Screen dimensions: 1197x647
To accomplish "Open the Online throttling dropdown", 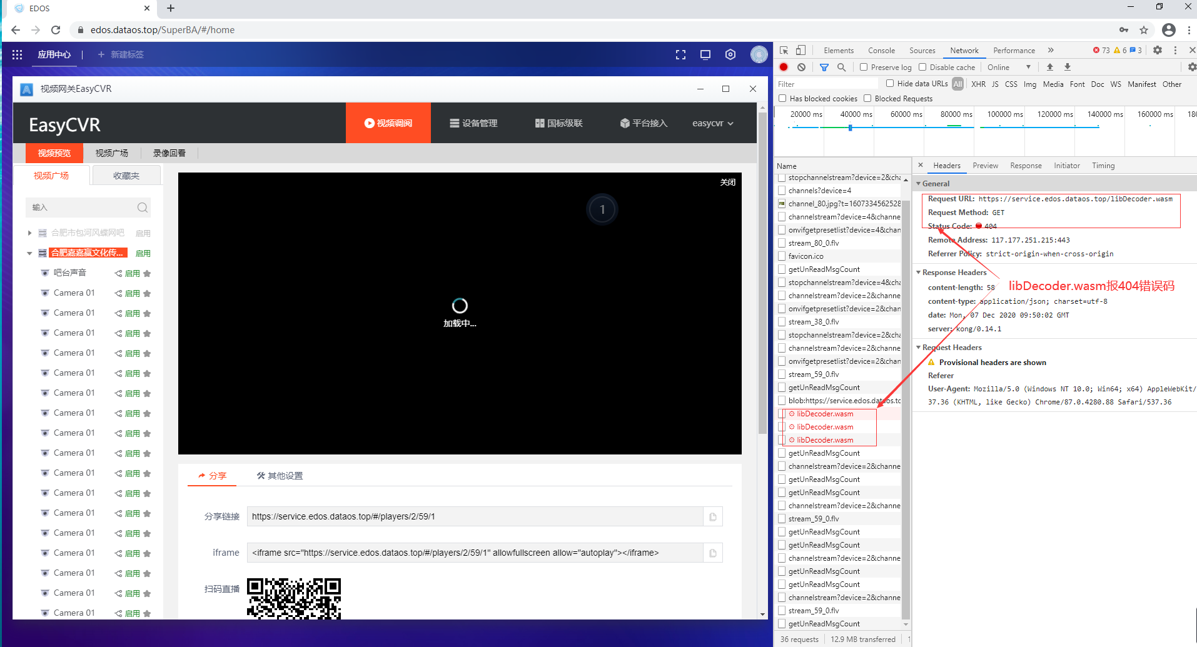I will [x=1009, y=67].
